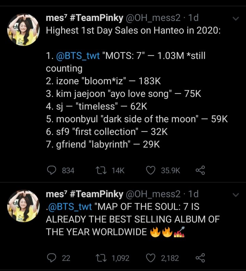Share the best selling album tweet
This screenshot has height=271, width=246.
tap(200, 258)
